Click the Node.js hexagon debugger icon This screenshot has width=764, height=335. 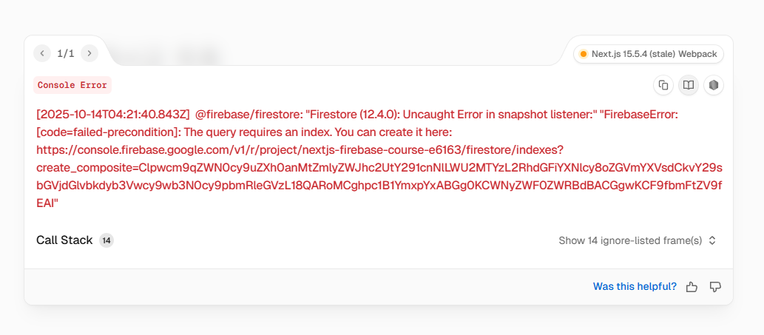coord(714,85)
